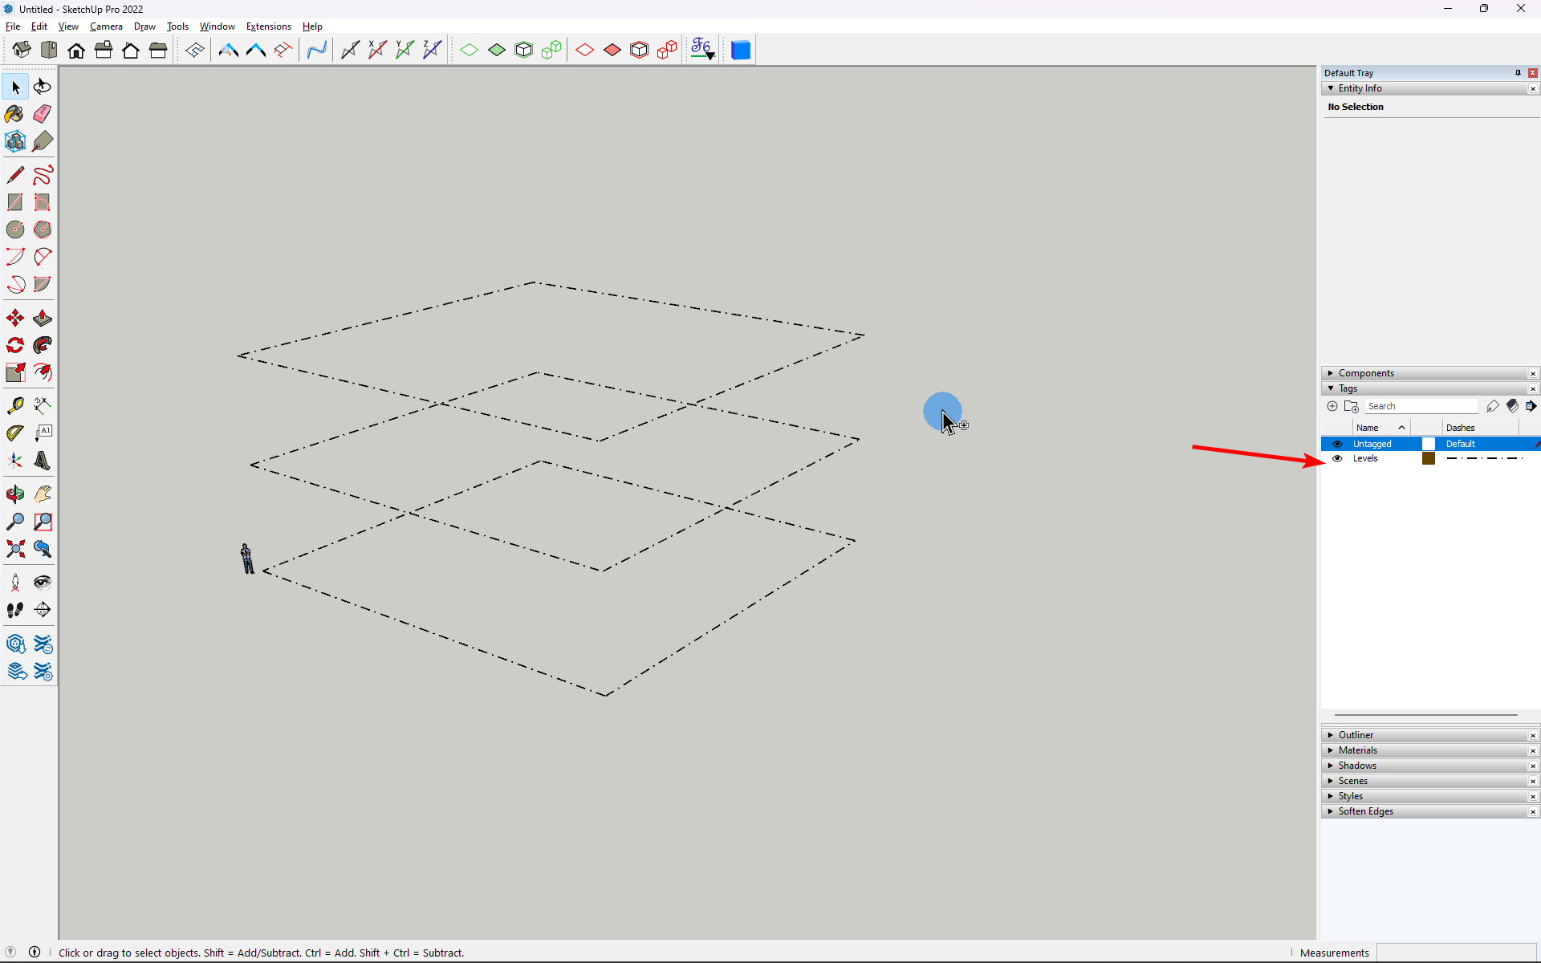Open the Extensions menu
Image resolution: width=1541 pixels, height=963 pixels.
point(269,26)
